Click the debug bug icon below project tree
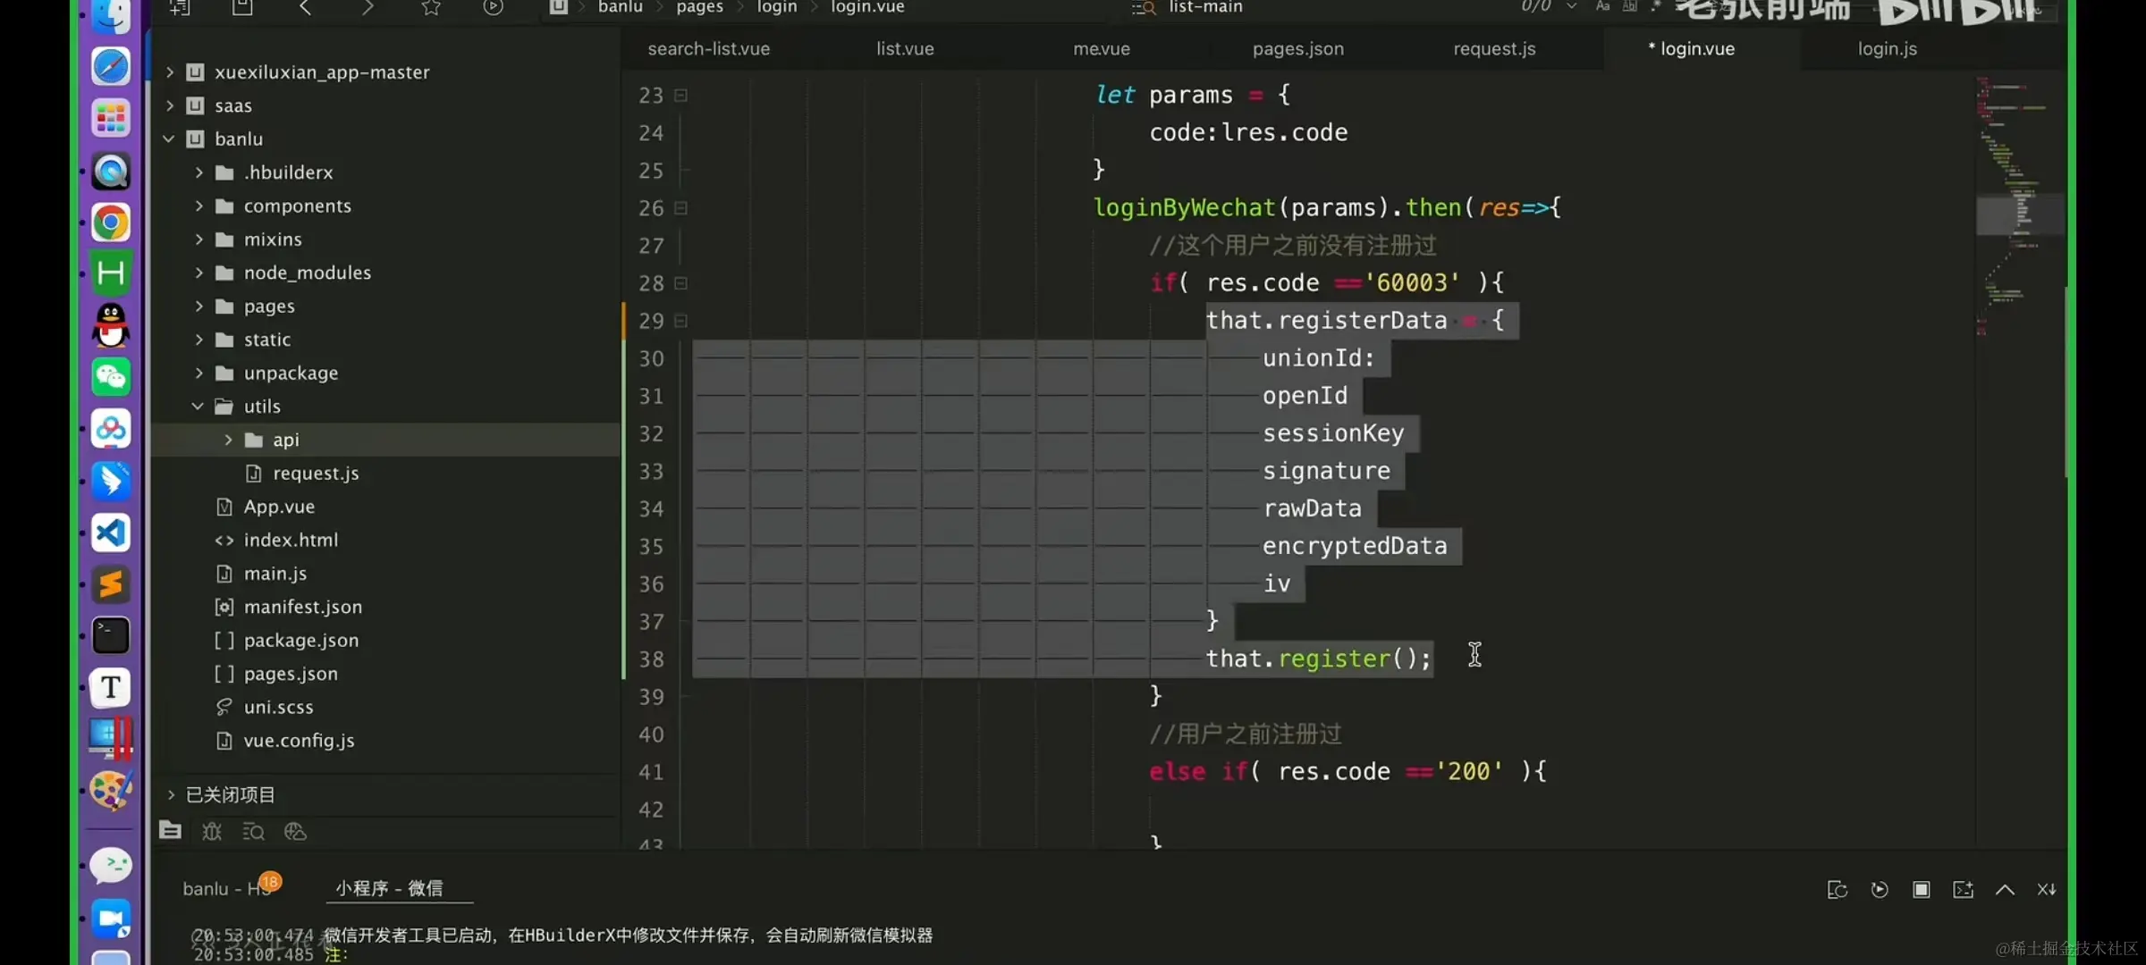Screen dimensions: 2146x965 [x=212, y=832]
